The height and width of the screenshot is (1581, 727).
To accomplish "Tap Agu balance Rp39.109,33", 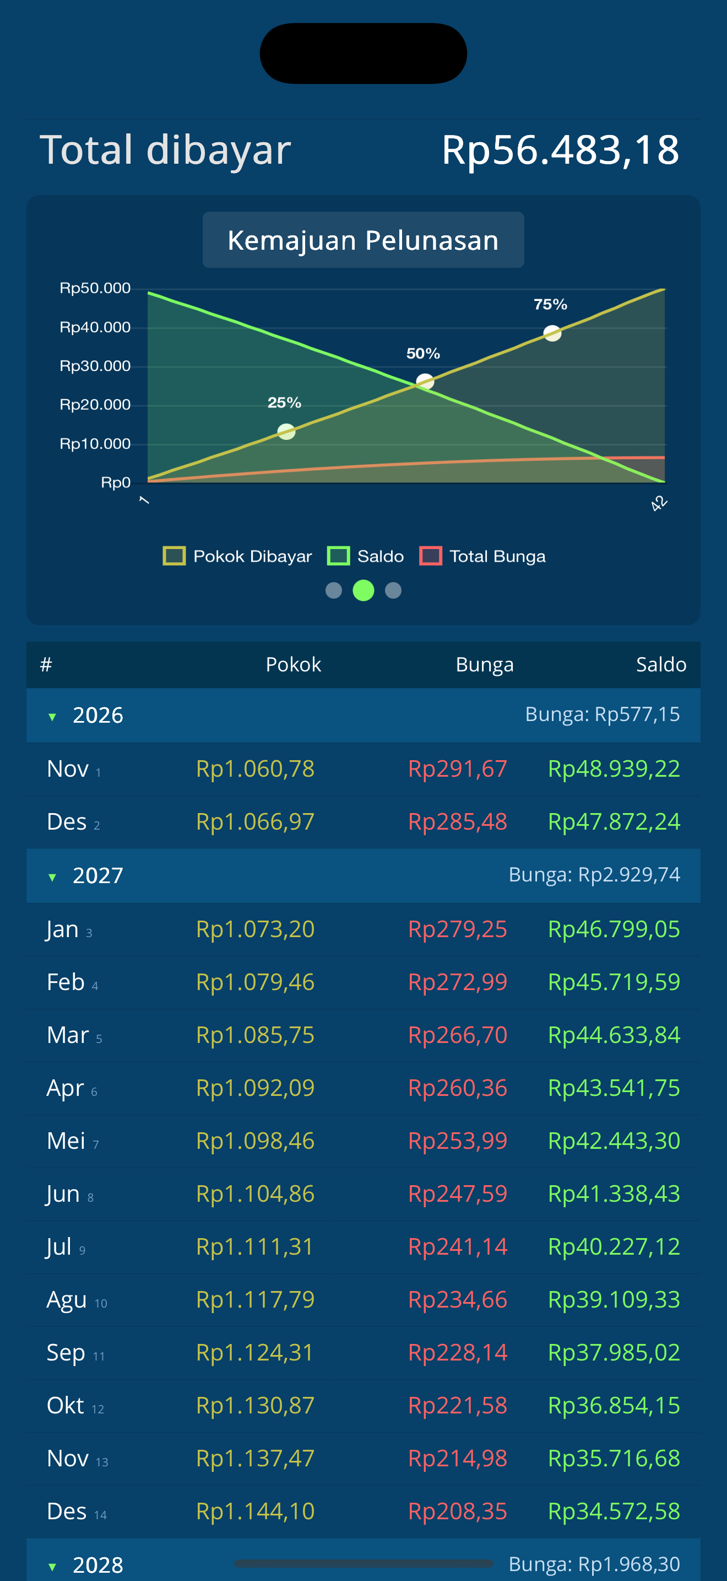I will coord(614,1299).
